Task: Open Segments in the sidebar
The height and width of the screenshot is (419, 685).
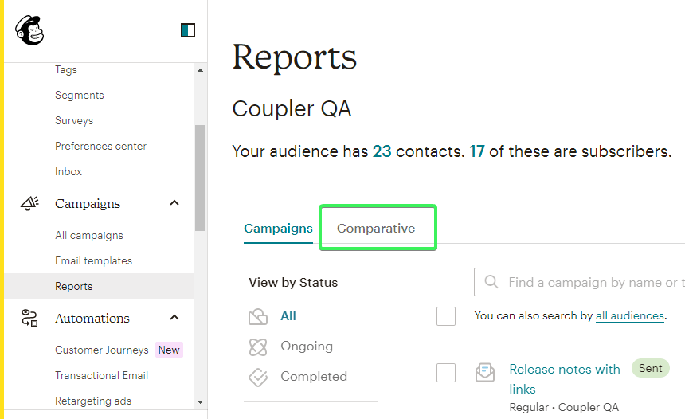Action: click(80, 96)
